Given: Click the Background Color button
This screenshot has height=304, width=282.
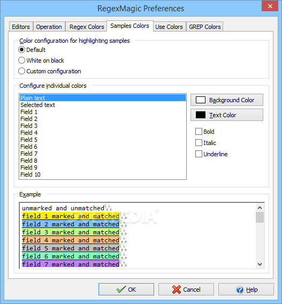Looking at the screenshot, I should point(227,100).
